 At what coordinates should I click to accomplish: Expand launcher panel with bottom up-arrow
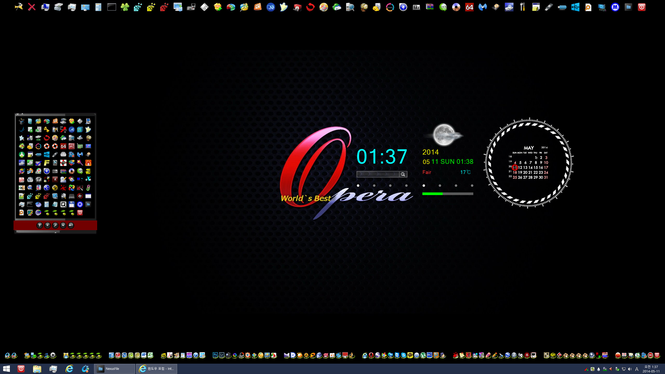55,232
